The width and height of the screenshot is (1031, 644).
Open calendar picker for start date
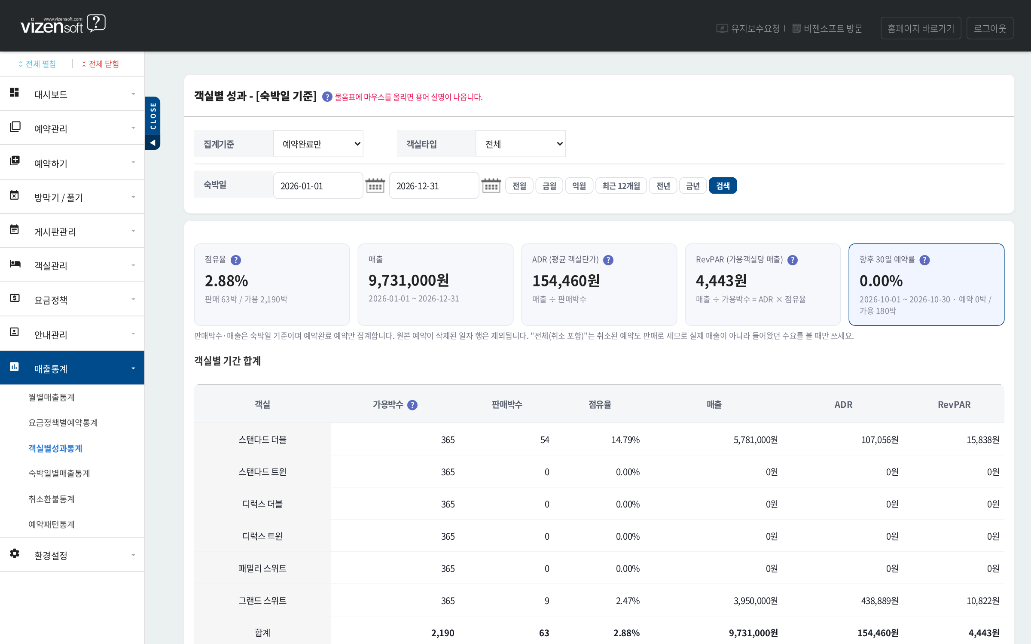(x=375, y=185)
